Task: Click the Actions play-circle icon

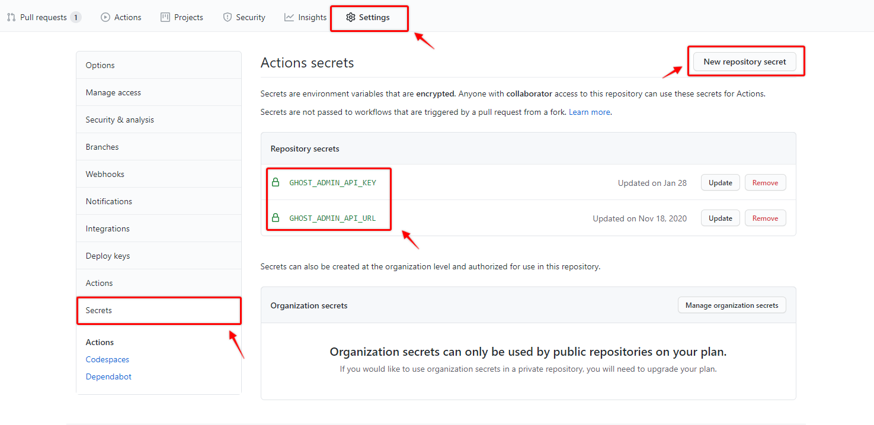Action: pyautogui.click(x=105, y=17)
